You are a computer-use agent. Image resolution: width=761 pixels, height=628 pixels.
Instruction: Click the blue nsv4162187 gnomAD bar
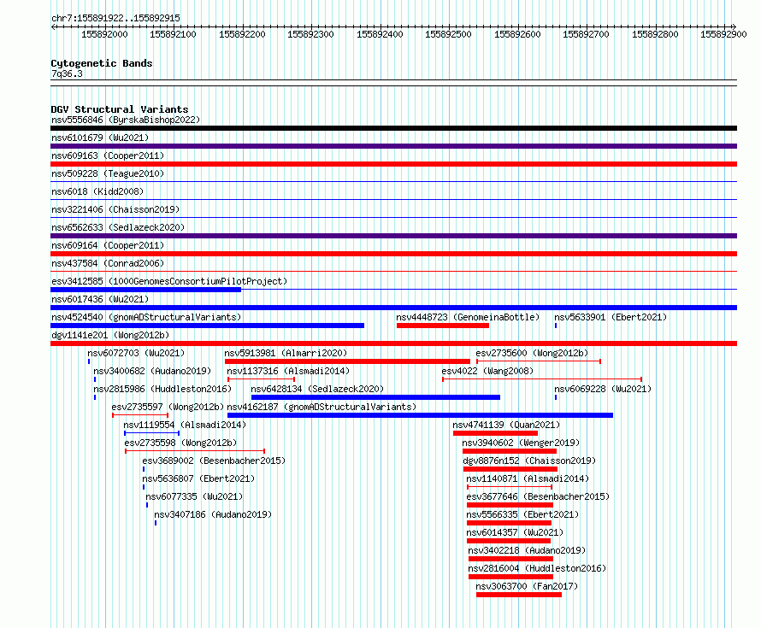point(421,415)
